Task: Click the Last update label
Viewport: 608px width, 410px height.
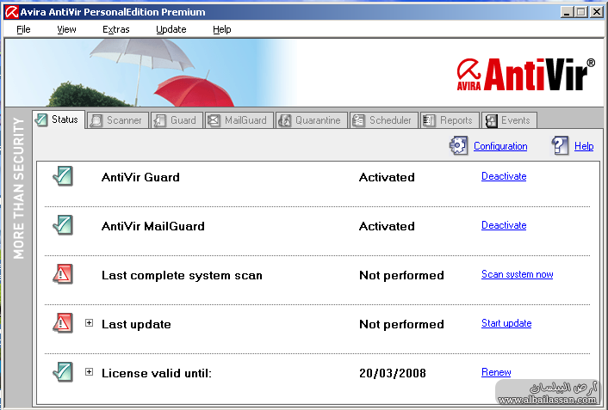Action: pos(136,324)
